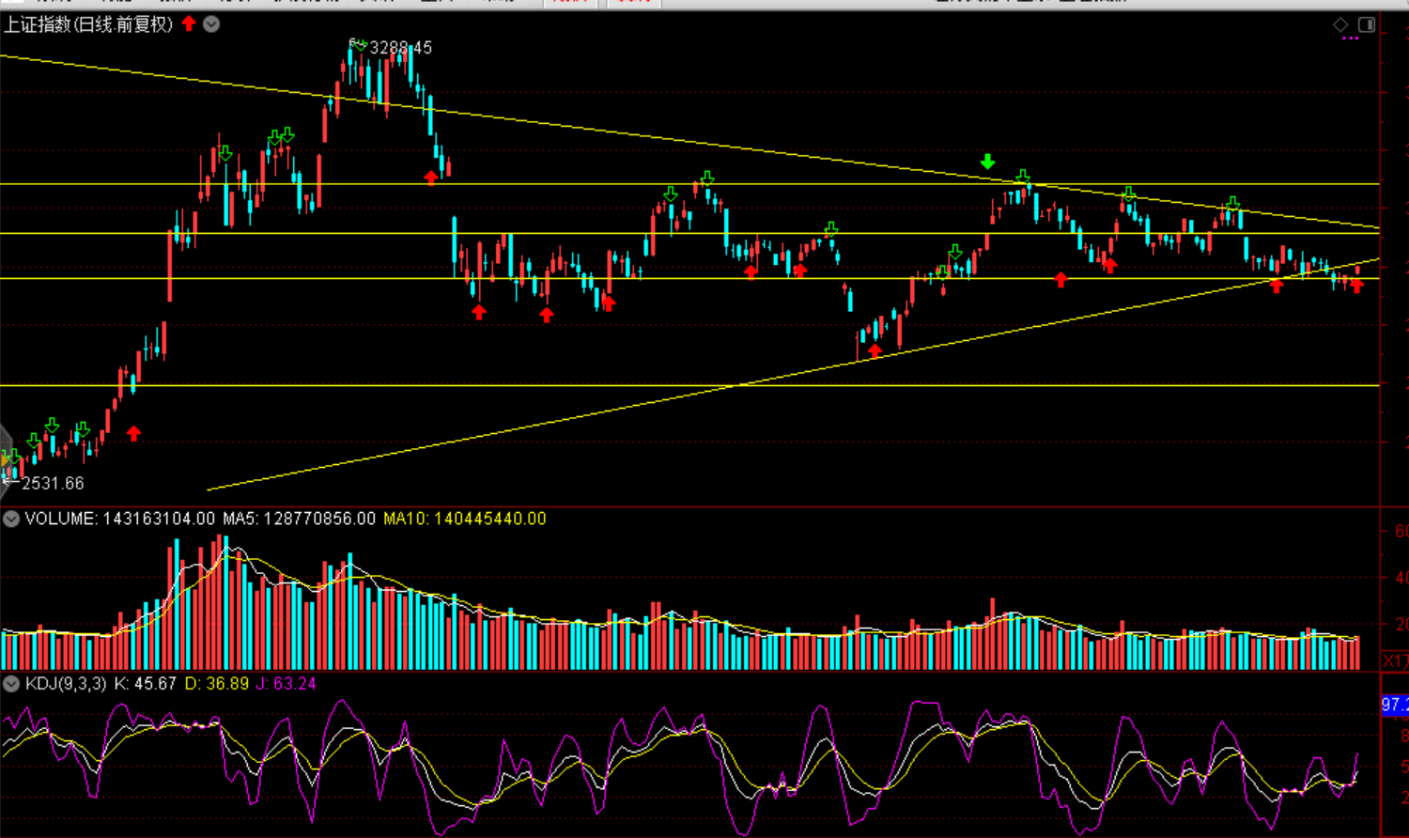Toggle the side panel icon at top-right
Viewport: 1409px width, 838px height.
1367,24
